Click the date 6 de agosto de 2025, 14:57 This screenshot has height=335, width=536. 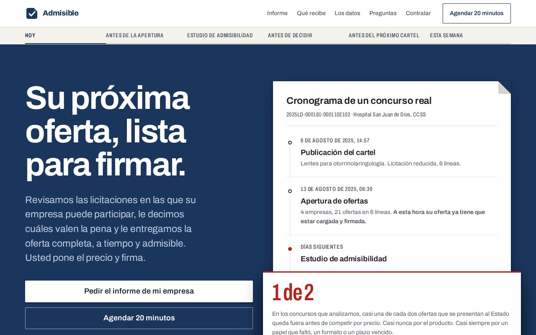(335, 141)
